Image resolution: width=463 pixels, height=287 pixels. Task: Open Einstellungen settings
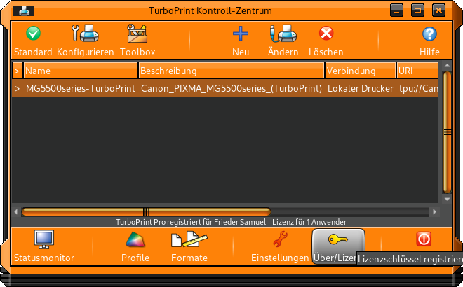(280, 240)
